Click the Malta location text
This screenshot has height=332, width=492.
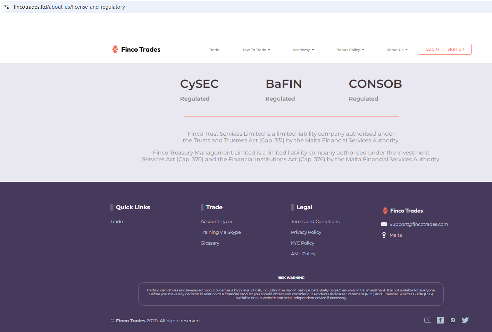[x=396, y=235]
